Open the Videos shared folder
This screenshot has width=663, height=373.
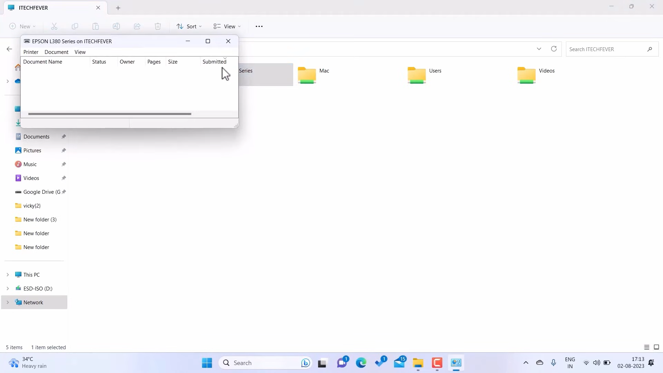coord(536,75)
